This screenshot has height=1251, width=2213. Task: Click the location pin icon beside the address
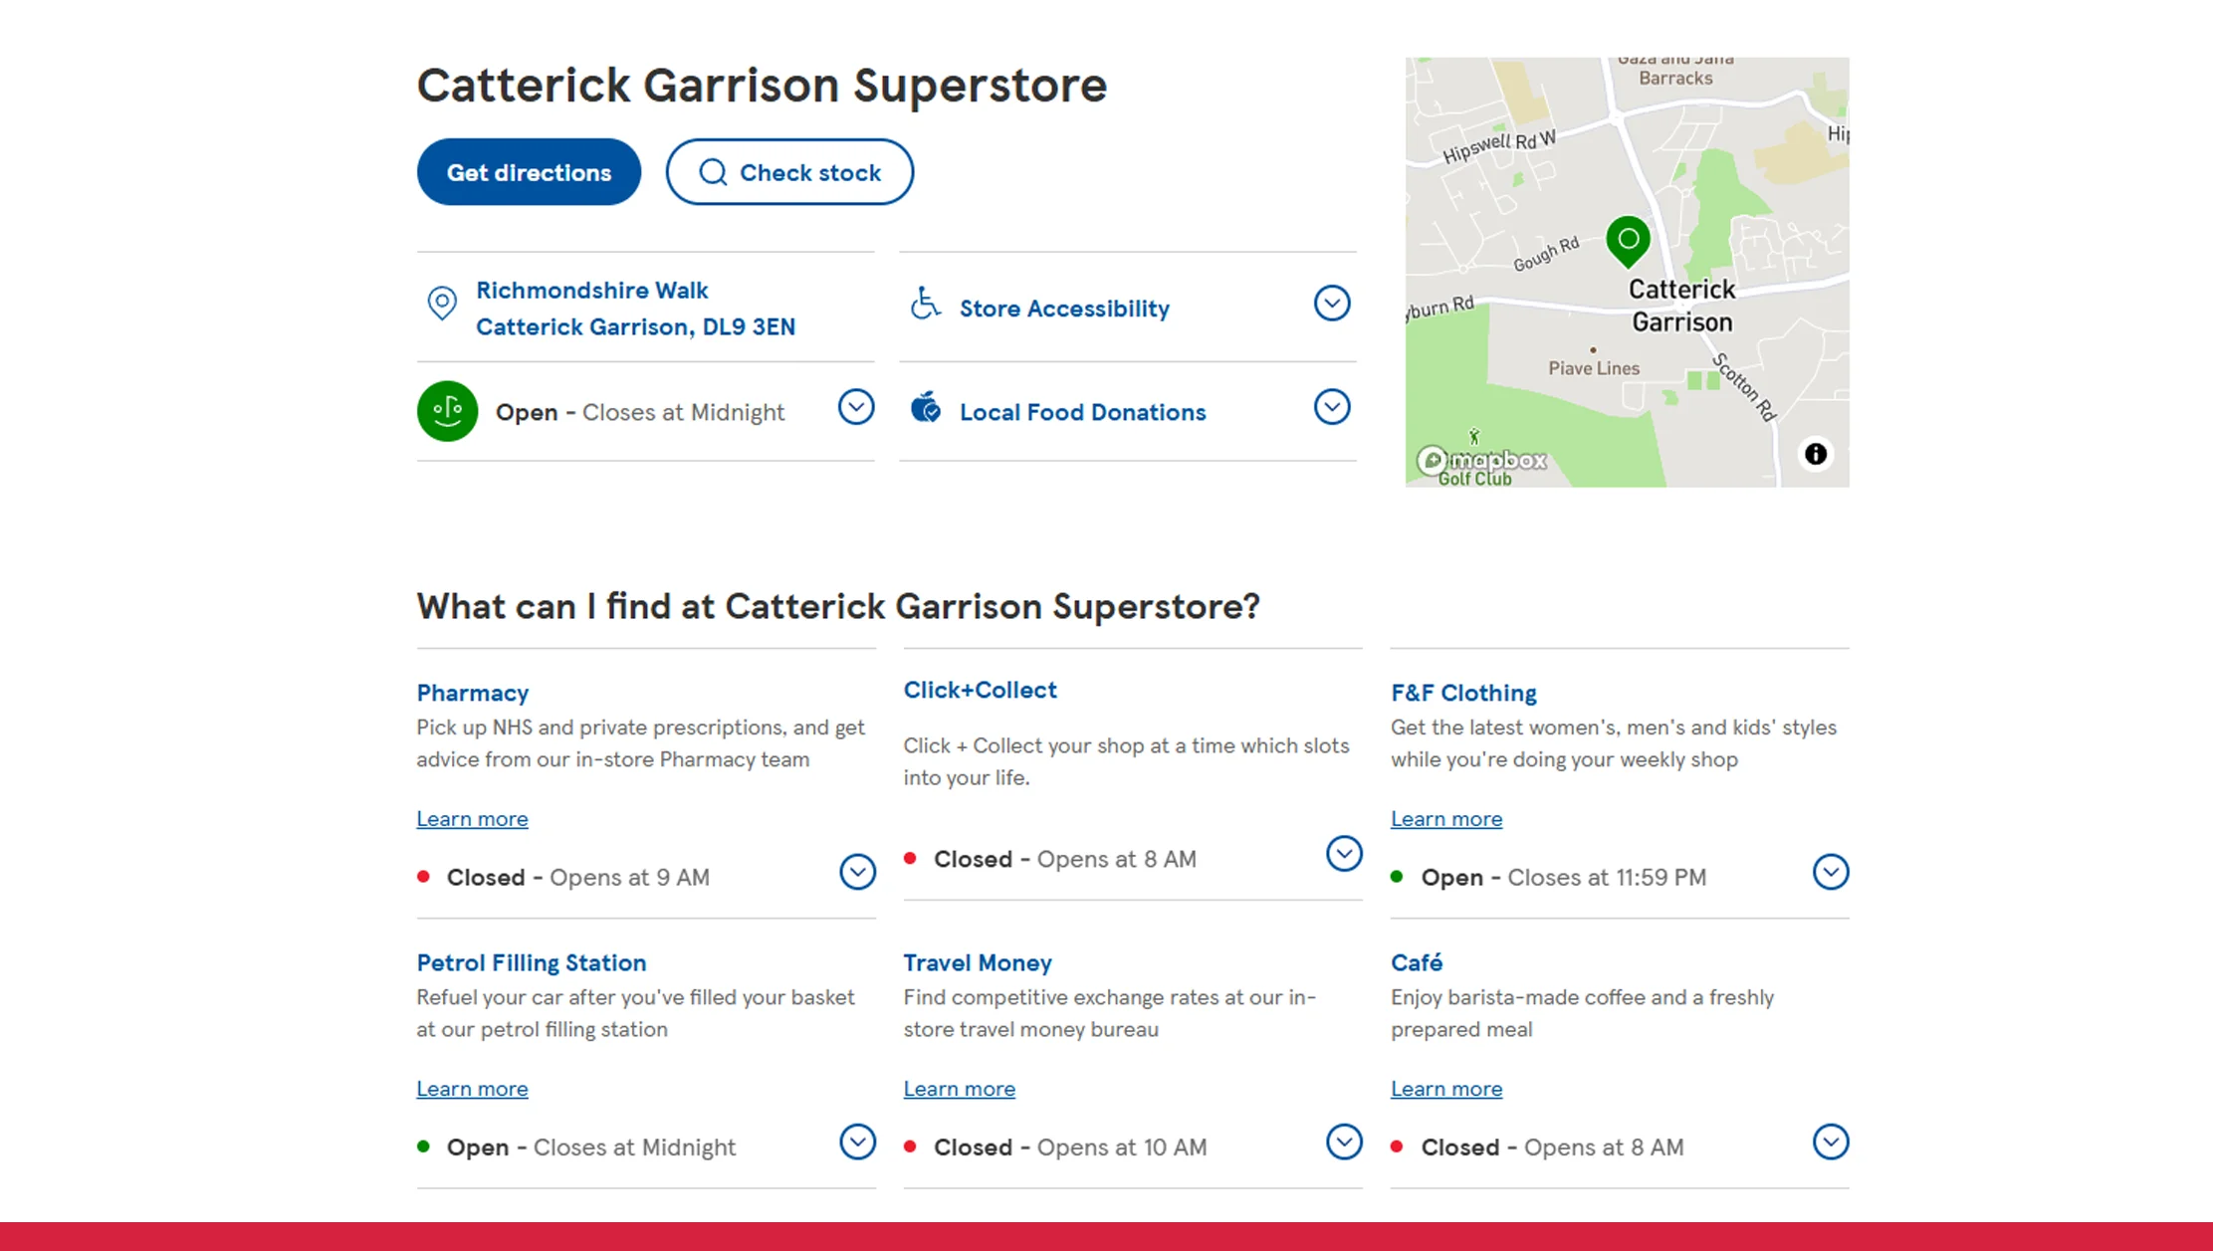(441, 304)
